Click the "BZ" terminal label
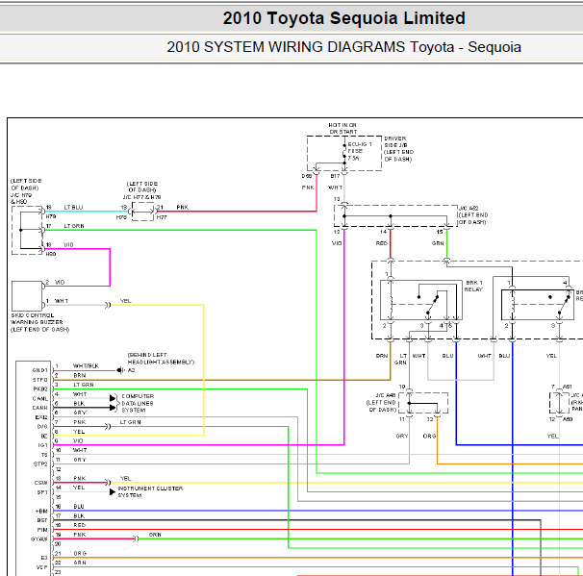 coord(44,436)
